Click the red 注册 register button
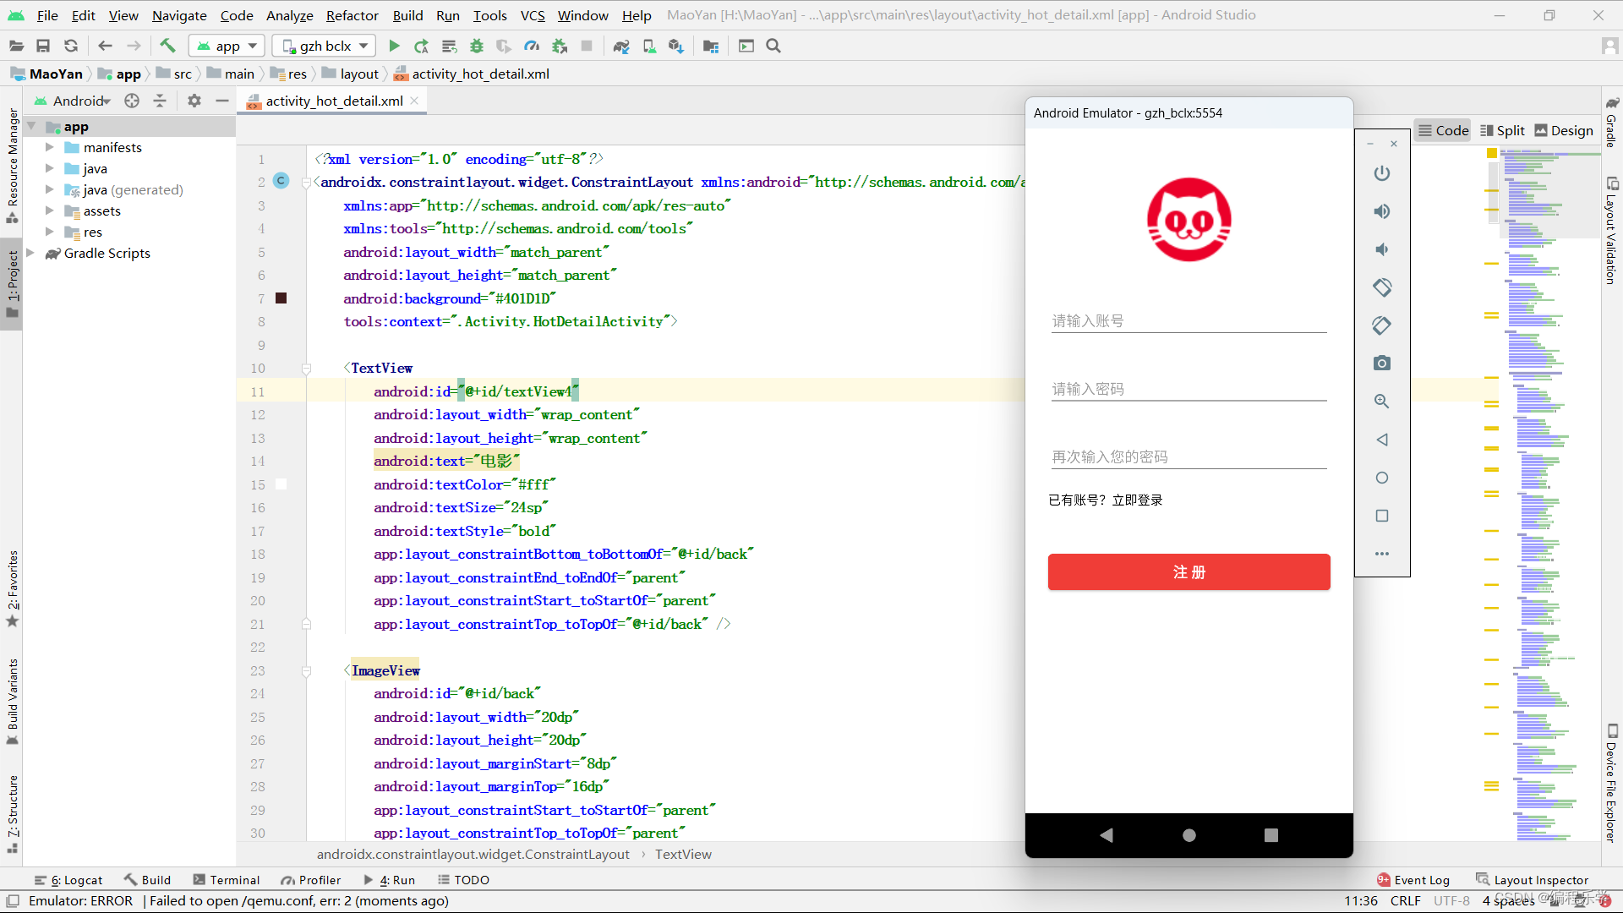1623x913 pixels. (x=1189, y=572)
